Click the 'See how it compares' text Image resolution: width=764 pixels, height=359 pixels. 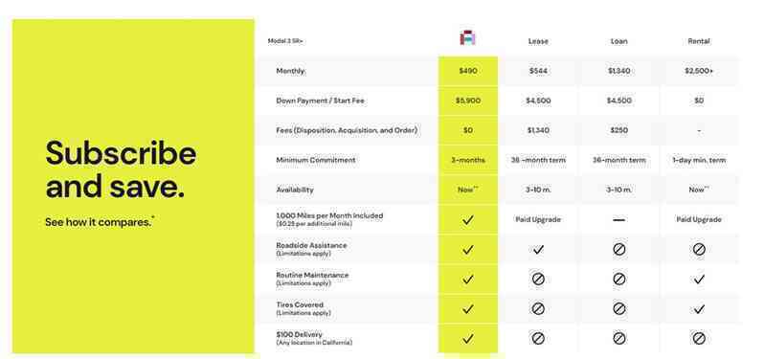tap(100, 222)
